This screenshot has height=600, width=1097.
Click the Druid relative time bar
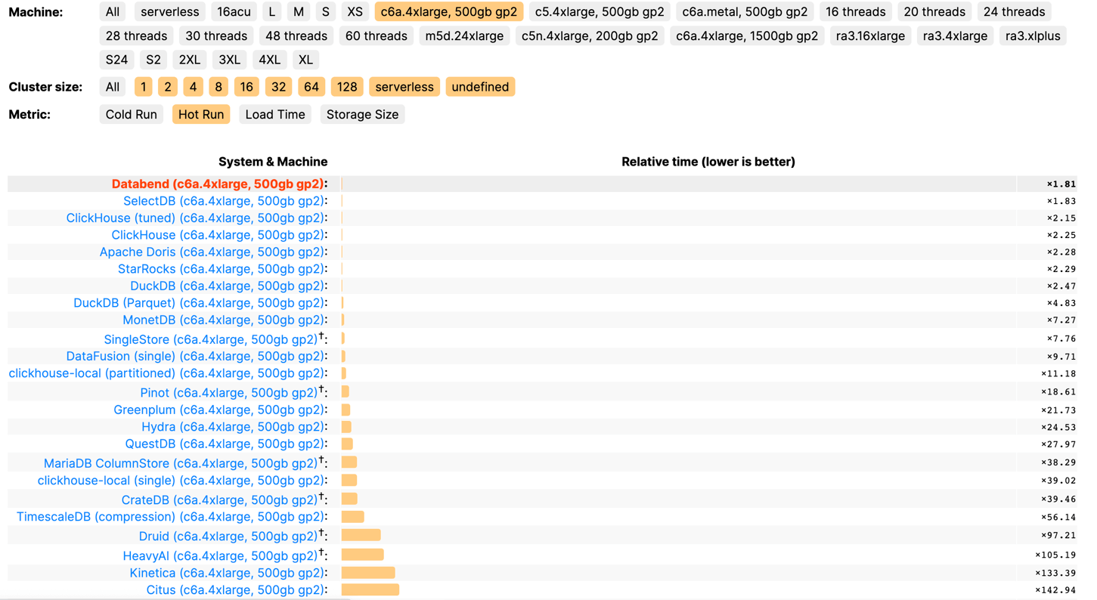pyautogui.click(x=361, y=535)
